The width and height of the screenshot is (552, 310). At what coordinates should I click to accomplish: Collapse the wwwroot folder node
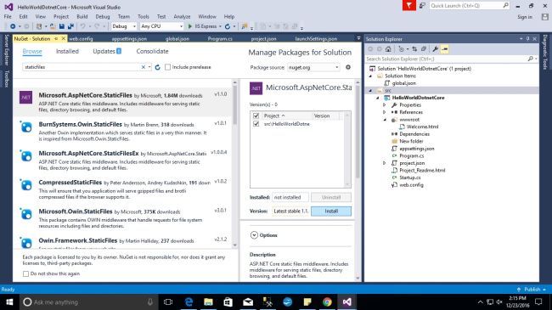click(x=385, y=120)
